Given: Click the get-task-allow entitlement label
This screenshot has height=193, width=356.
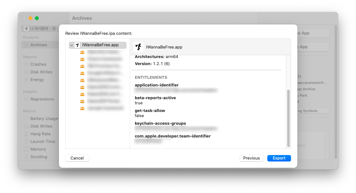Looking at the screenshot, I should click(x=150, y=111).
